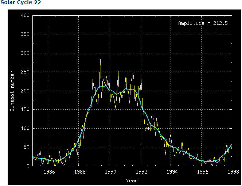The width and height of the screenshot is (242, 186).
Task: Click the 1986 x-axis label
Action: 49,172
